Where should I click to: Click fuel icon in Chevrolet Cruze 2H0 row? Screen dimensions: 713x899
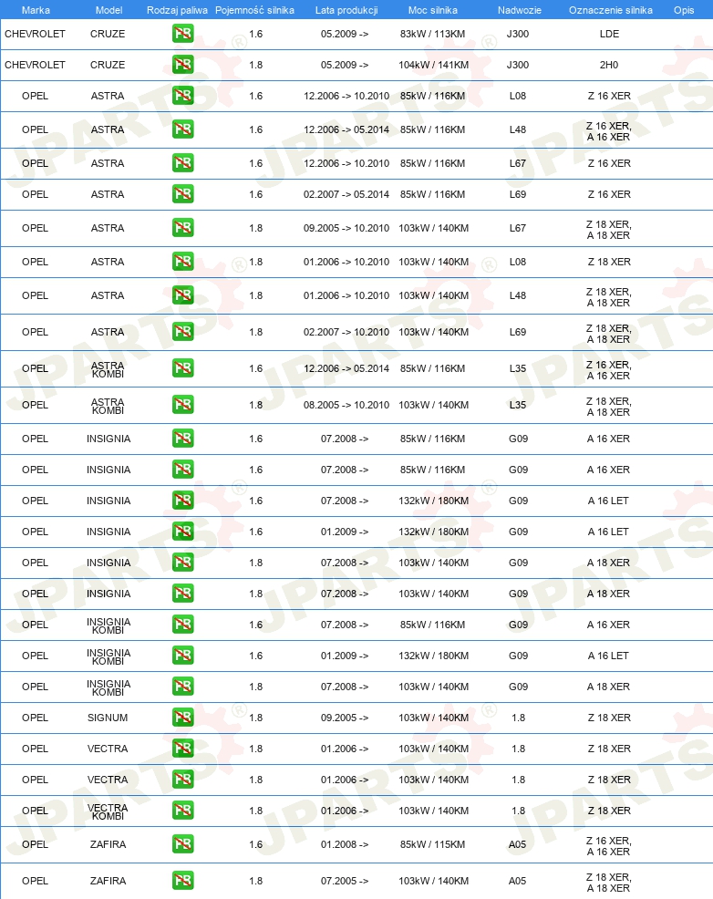183,65
